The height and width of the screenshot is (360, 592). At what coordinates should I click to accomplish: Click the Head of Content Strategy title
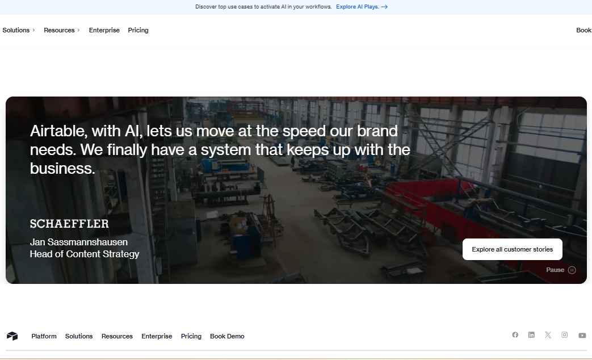click(85, 254)
